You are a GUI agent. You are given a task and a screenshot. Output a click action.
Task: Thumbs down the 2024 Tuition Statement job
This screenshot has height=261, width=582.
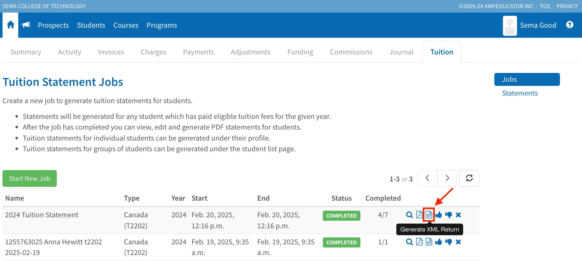coord(449,215)
